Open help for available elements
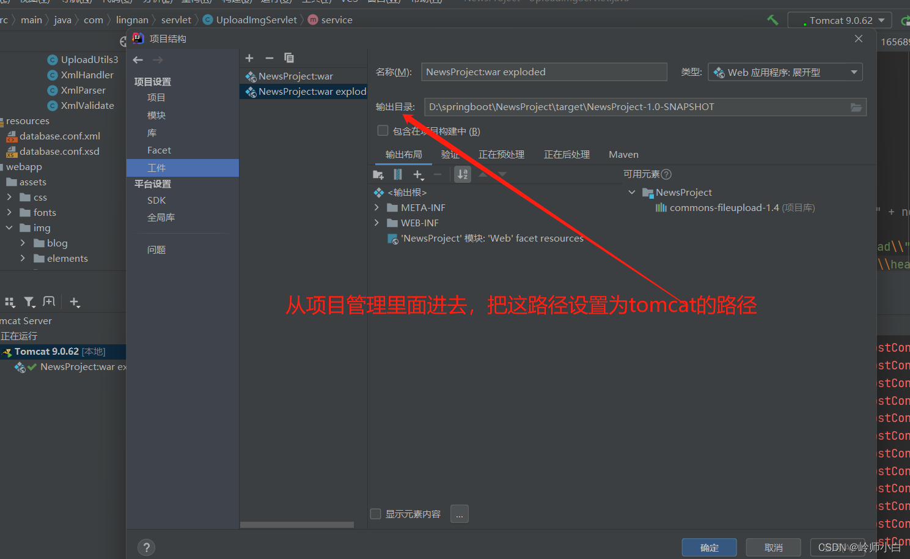910x559 pixels. click(x=666, y=174)
